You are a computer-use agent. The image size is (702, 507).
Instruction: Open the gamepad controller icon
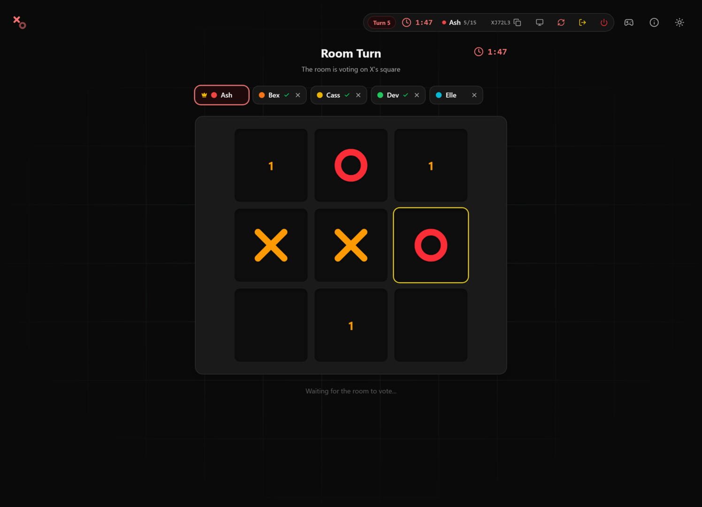click(629, 23)
